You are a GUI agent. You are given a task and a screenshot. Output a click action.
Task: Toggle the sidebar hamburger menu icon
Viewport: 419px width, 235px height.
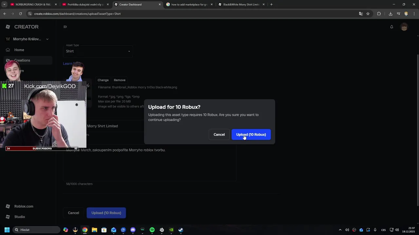(x=65, y=27)
